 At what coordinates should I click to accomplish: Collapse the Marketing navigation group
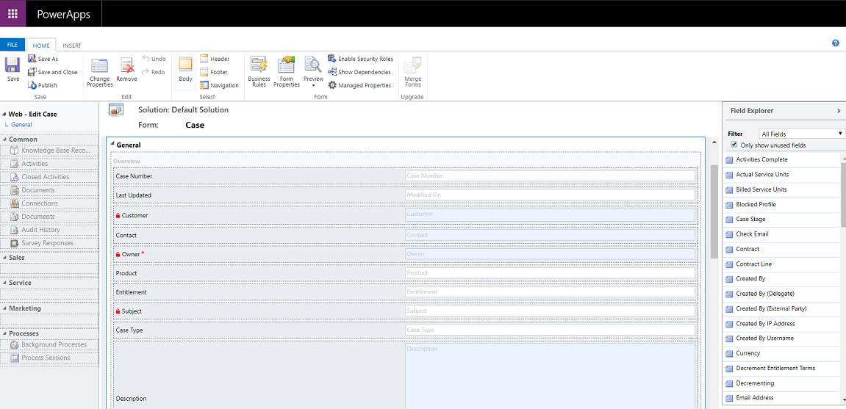[5, 309]
